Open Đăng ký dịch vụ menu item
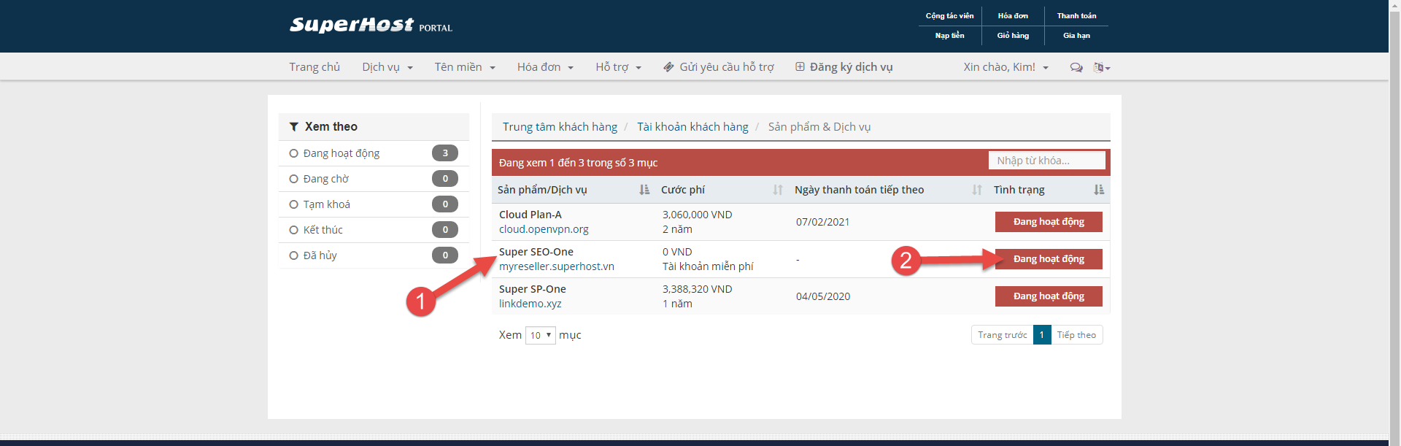Image resolution: width=1401 pixels, height=446 pixels. click(x=844, y=67)
